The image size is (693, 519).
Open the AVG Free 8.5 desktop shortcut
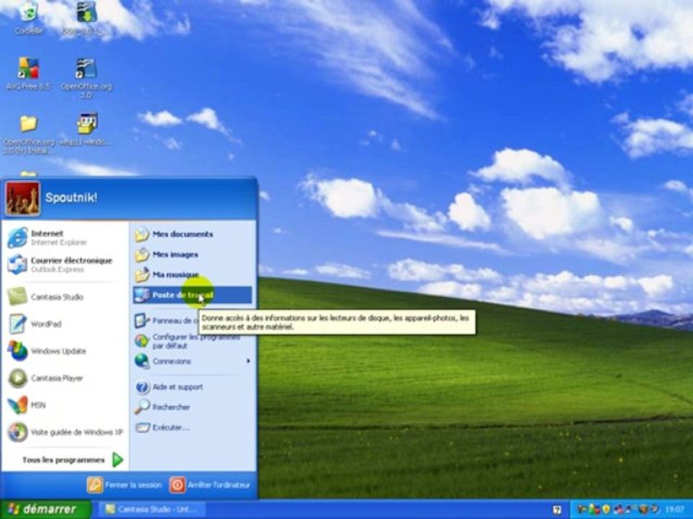(x=28, y=73)
